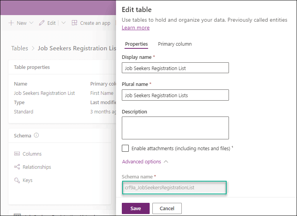Click the Columns icon
Image resolution: width=297 pixels, height=216 pixels.
[x=17, y=154]
